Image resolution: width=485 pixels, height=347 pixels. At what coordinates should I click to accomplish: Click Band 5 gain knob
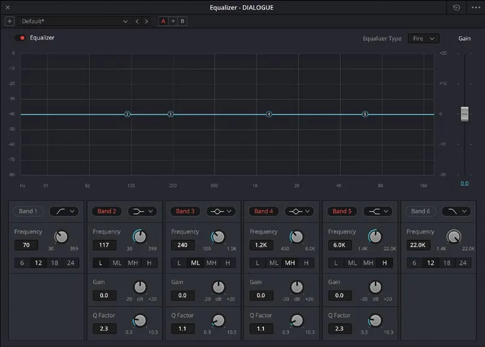tap(375, 287)
